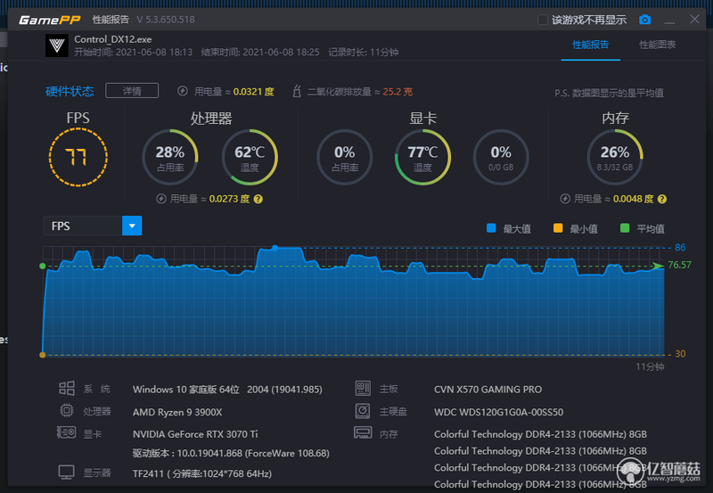Click the memory module icon

(363, 432)
